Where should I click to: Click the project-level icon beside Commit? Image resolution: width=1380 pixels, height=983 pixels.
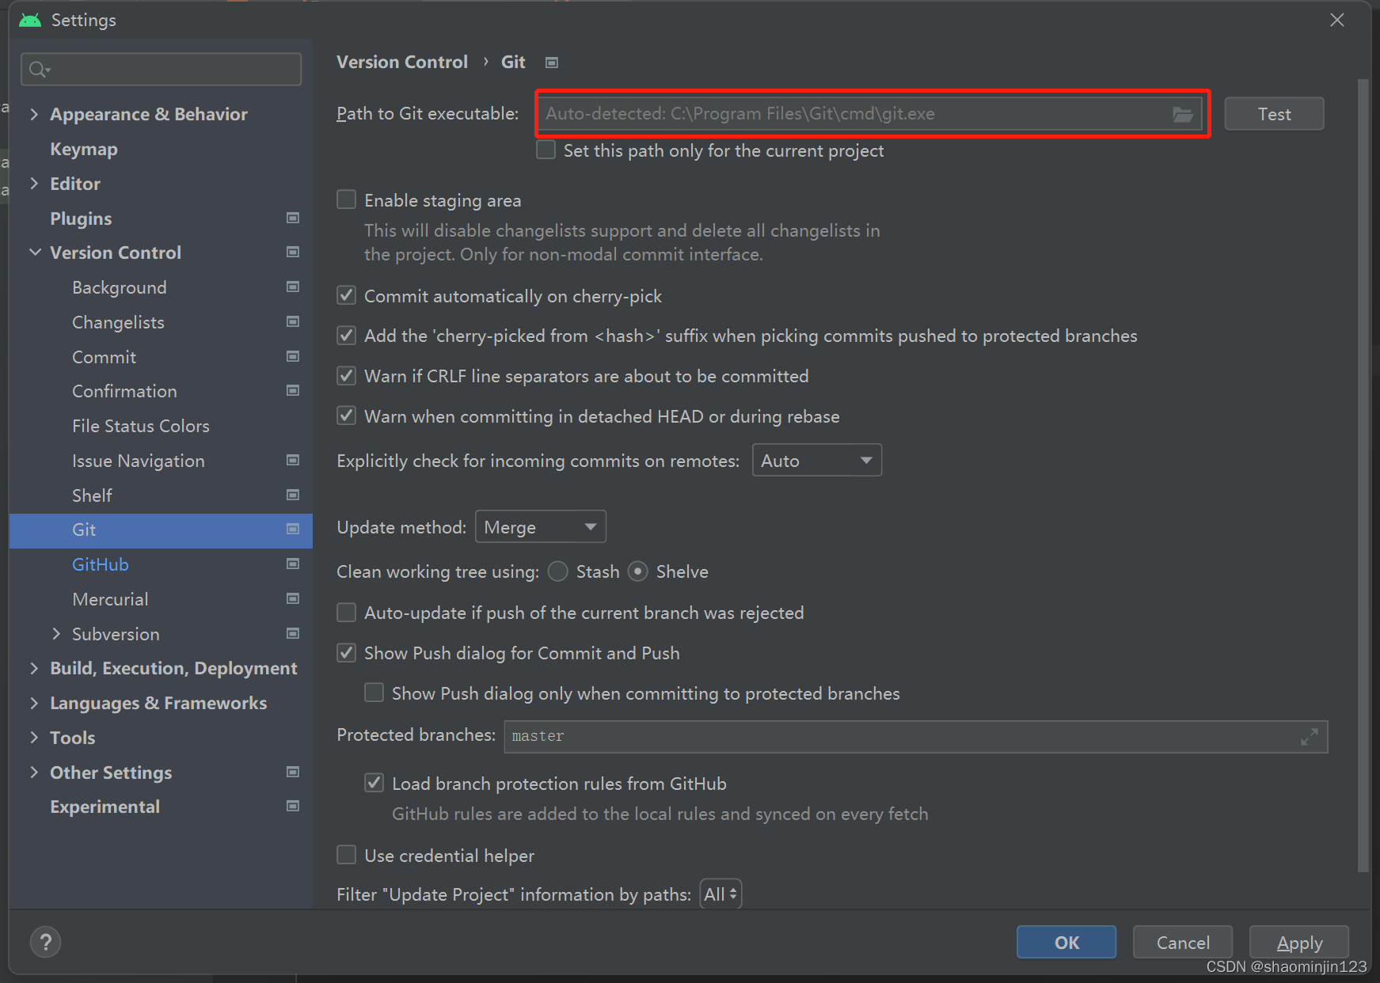coord(293,356)
